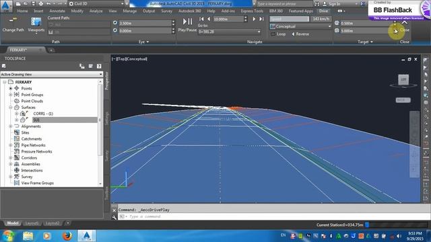Image resolution: width=431 pixels, height=242 pixels.
Task: Expand the Target panel options
Action: [x=365, y=42]
